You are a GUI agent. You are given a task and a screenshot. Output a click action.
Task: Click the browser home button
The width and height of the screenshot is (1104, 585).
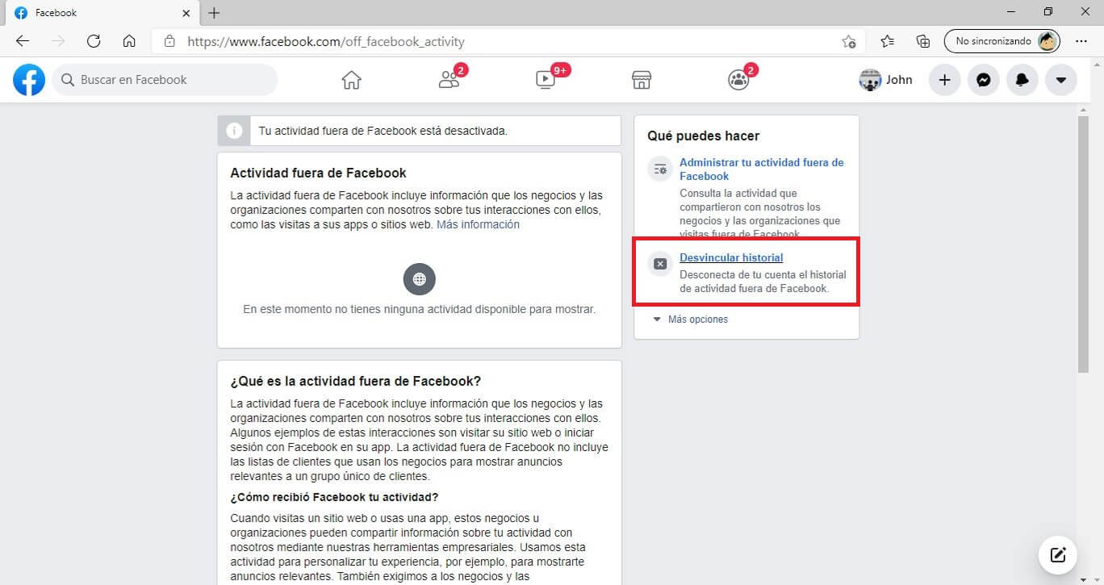(129, 41)
